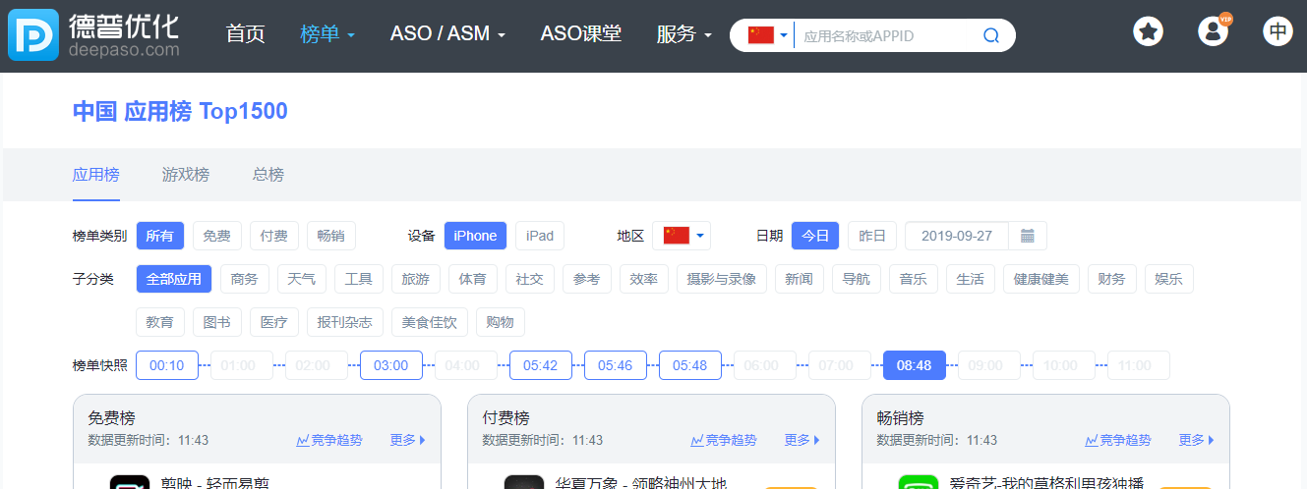
Task: Select the 社交 subcategory button
Action: pos(529,279)
